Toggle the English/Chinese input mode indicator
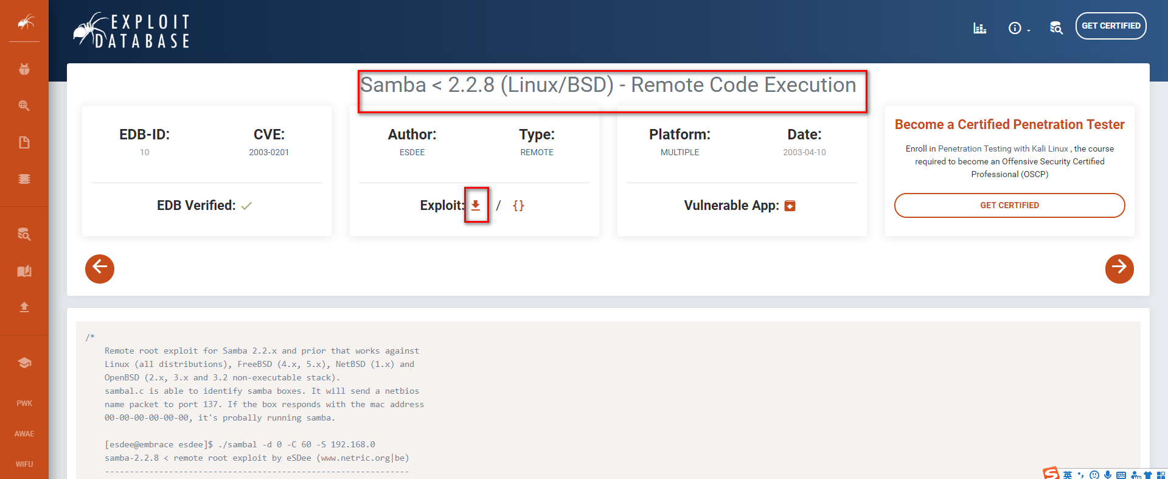 [x=1068, y=475]
